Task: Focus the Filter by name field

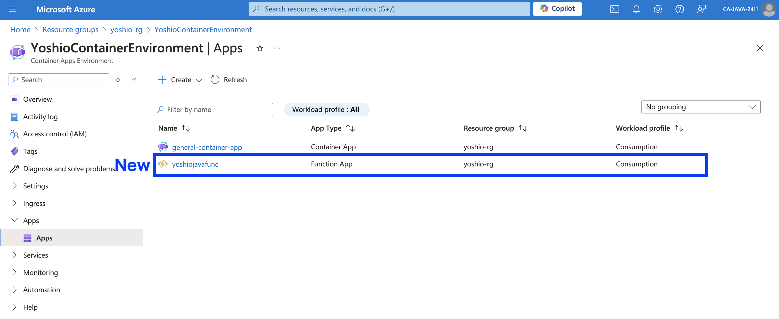Action: pyautogui.click(x=213, y=110)
